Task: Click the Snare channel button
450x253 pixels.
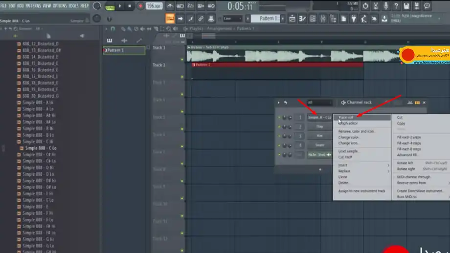Action: [319, 145]
